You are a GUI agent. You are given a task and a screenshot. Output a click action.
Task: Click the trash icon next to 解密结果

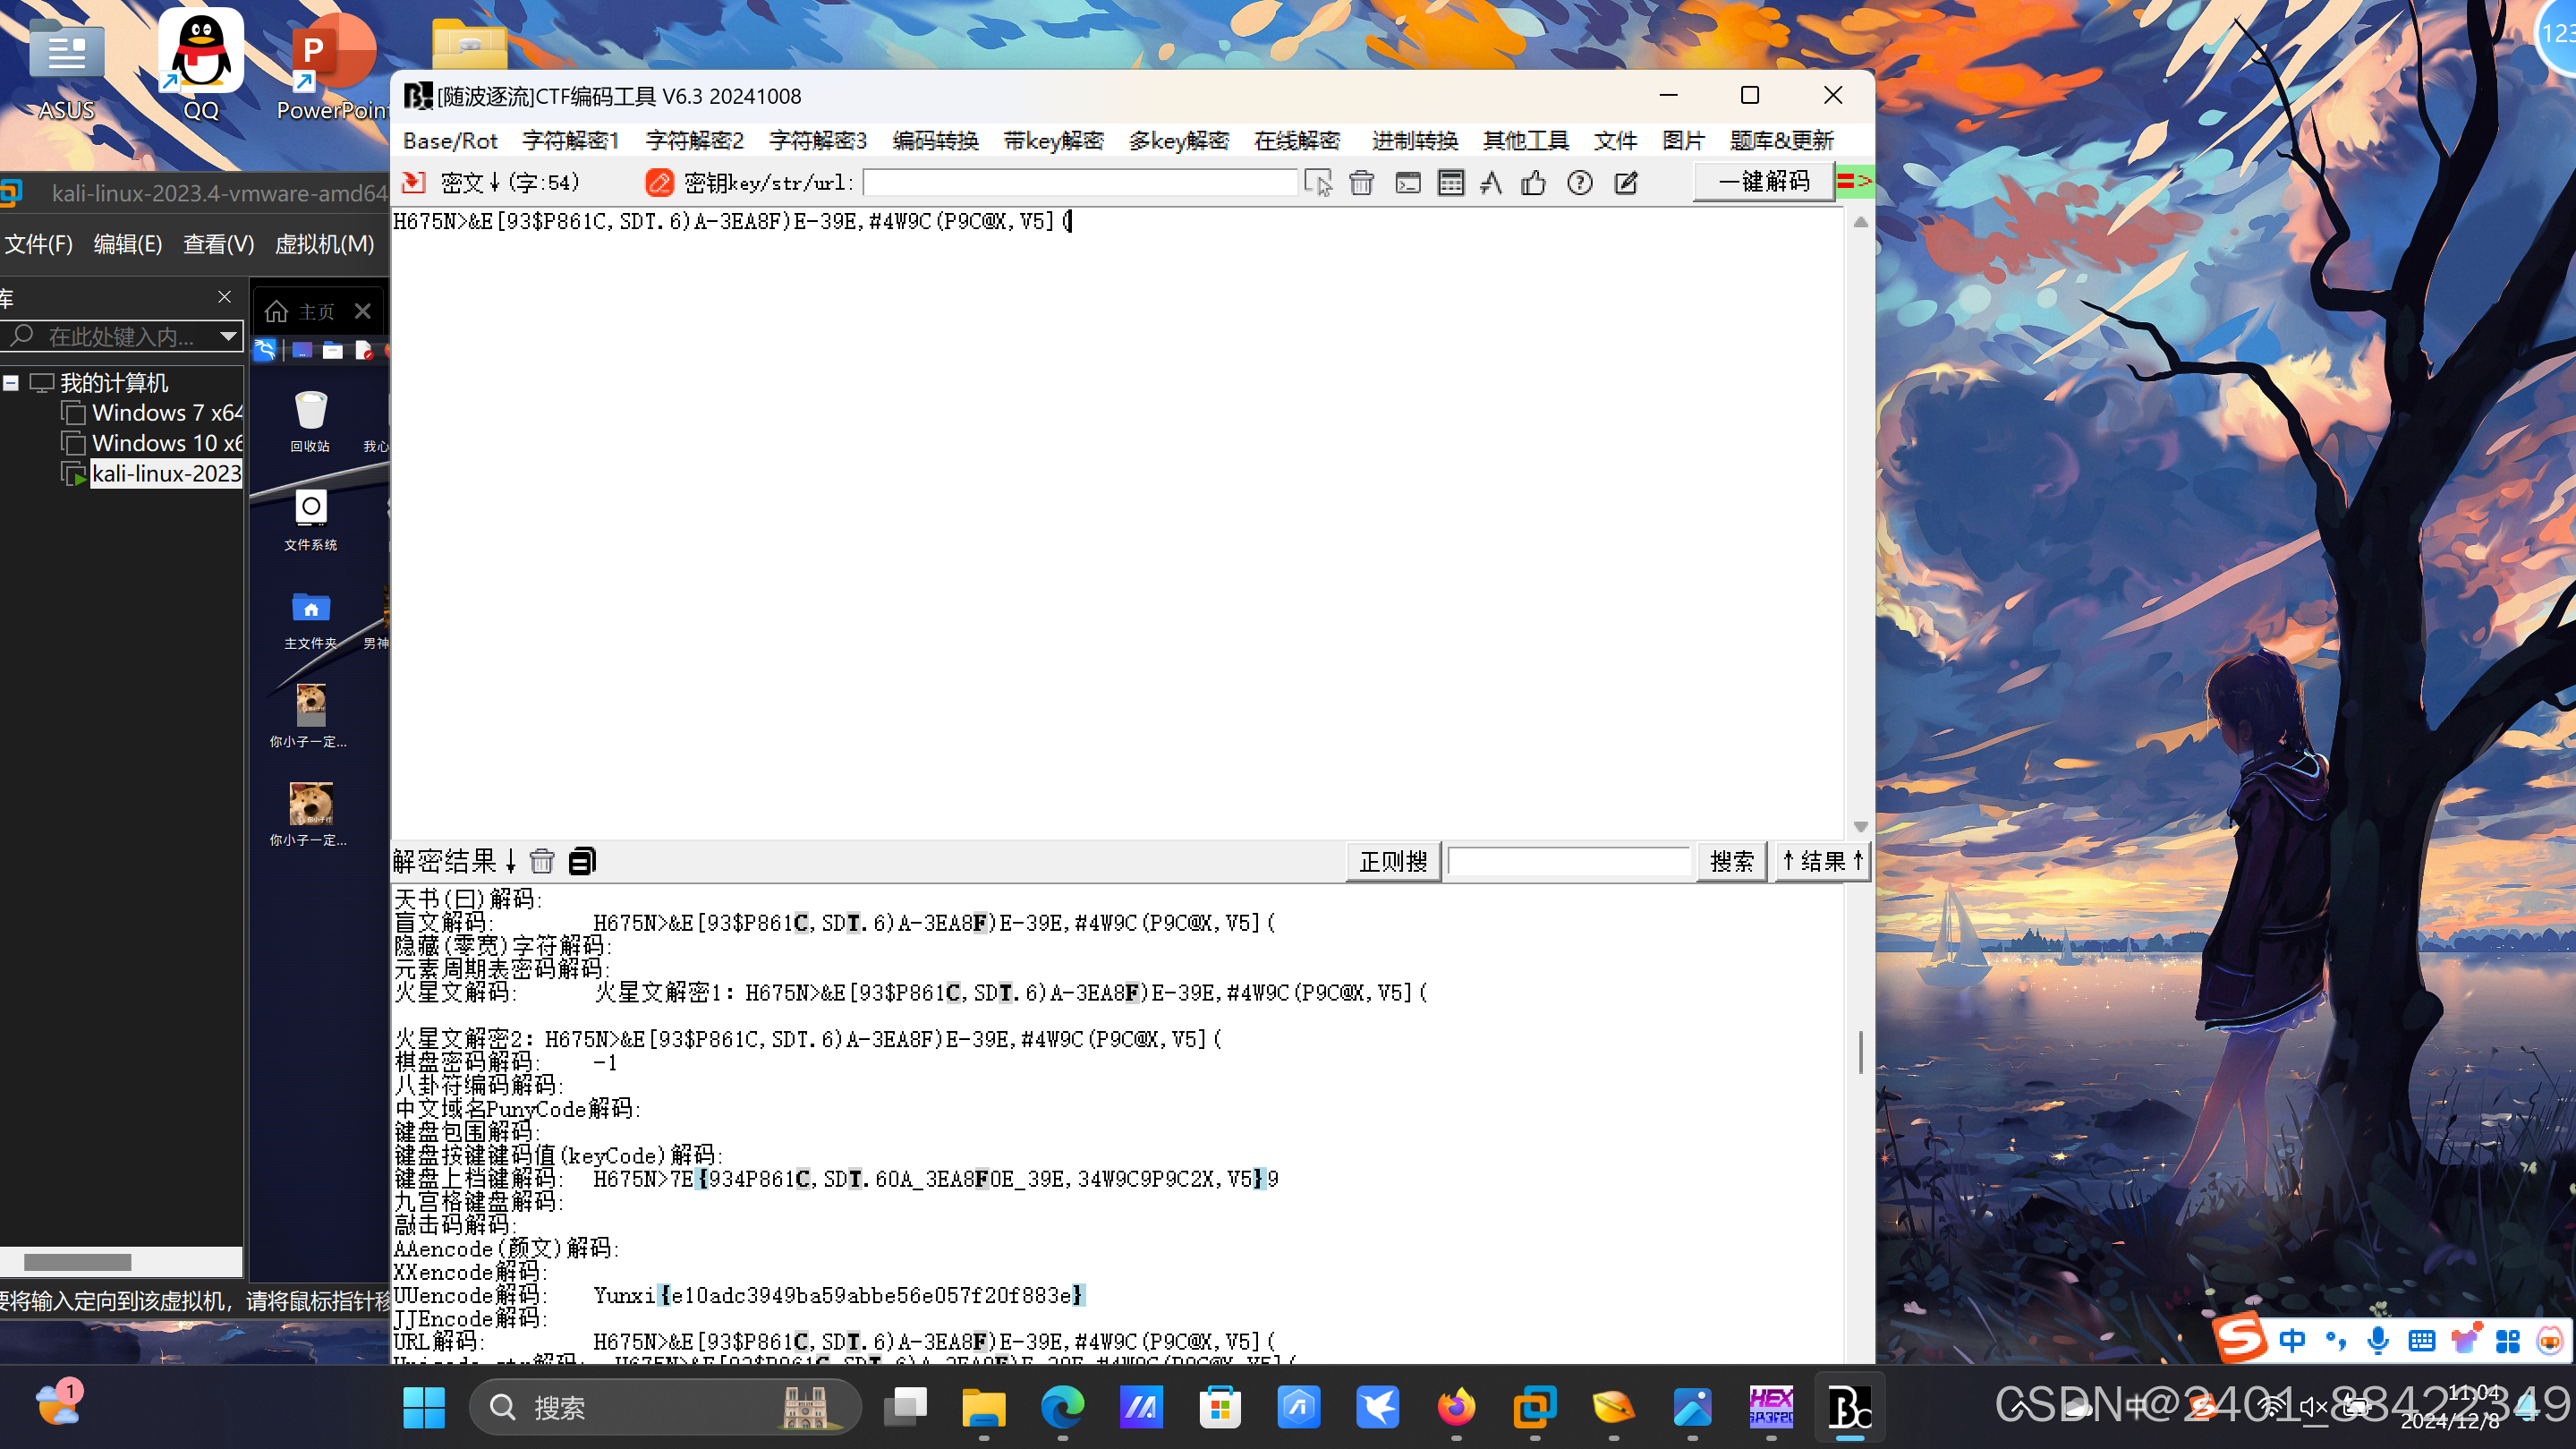coord(542,861)
